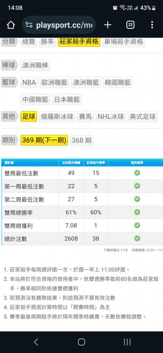
Task: Tap the 第一周最低注數 row label
Action: [x=24, y=186]
